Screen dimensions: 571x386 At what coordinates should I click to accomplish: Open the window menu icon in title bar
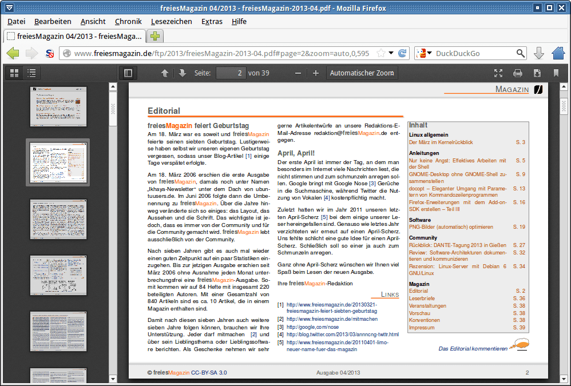tap(9, 7)
